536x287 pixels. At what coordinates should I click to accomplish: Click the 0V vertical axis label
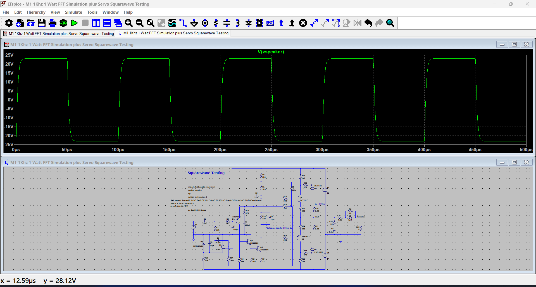[x=11, y=100]
